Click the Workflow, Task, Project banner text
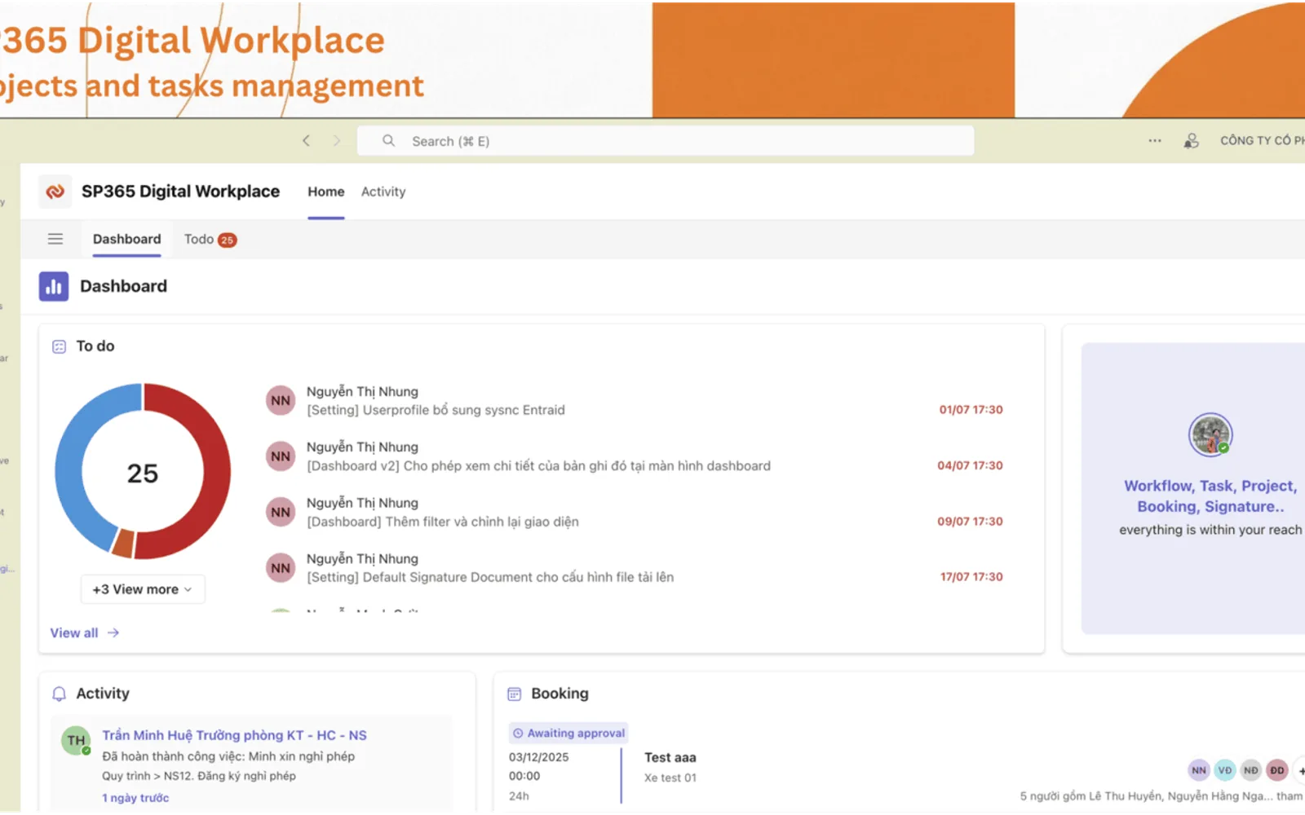 pyautogui.click(x=1210, y=496)
